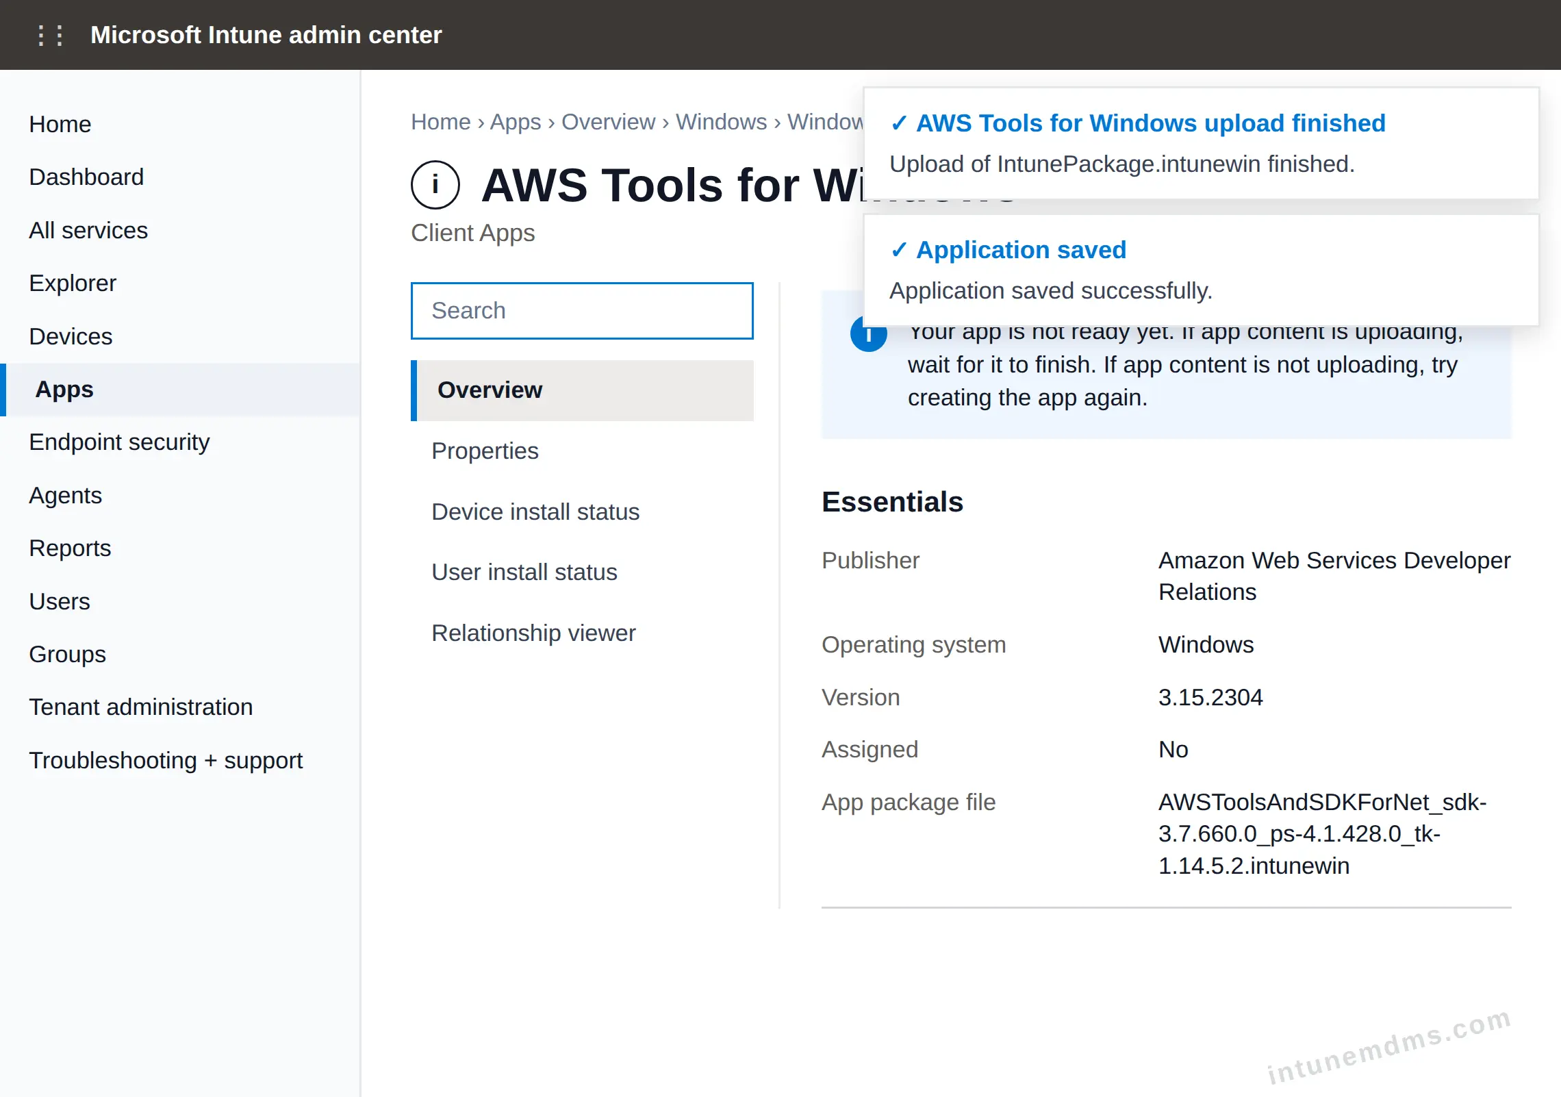The height and width of the screenshot is (1097, 1561).
Task: Open the Relationship viewer
Action: 582,633
